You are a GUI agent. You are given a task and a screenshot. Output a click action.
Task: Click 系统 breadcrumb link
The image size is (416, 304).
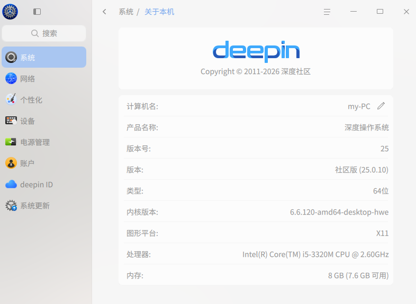coord(126,12)
